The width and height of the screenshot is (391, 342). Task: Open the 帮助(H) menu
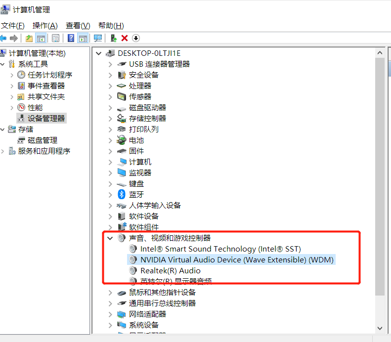coord(111,26)
